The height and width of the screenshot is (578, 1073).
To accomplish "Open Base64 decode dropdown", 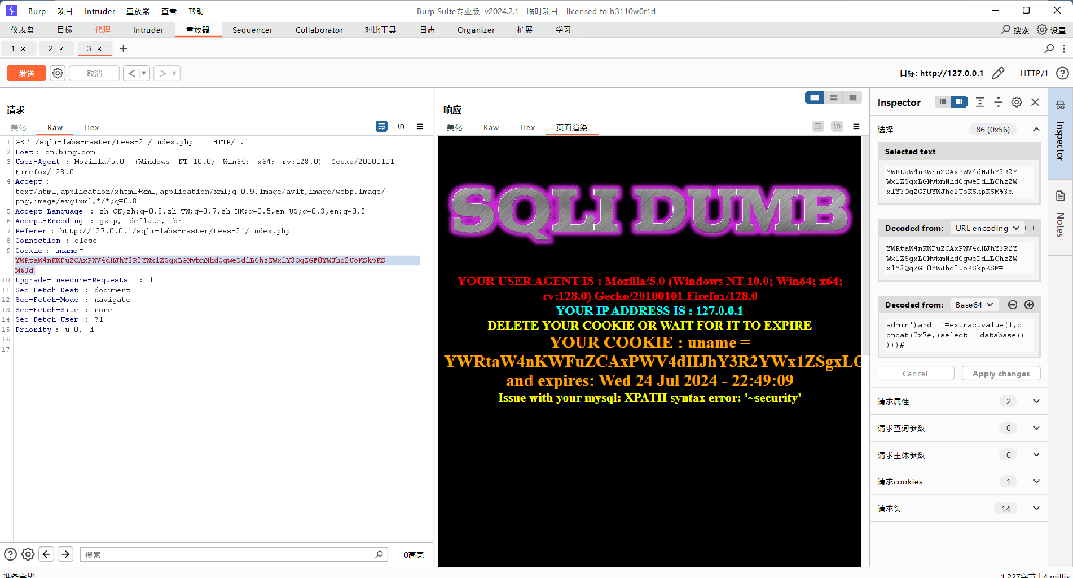I will pos(974,305).
